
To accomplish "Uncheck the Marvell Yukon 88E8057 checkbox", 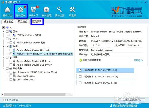I will (x=11, y=54).
